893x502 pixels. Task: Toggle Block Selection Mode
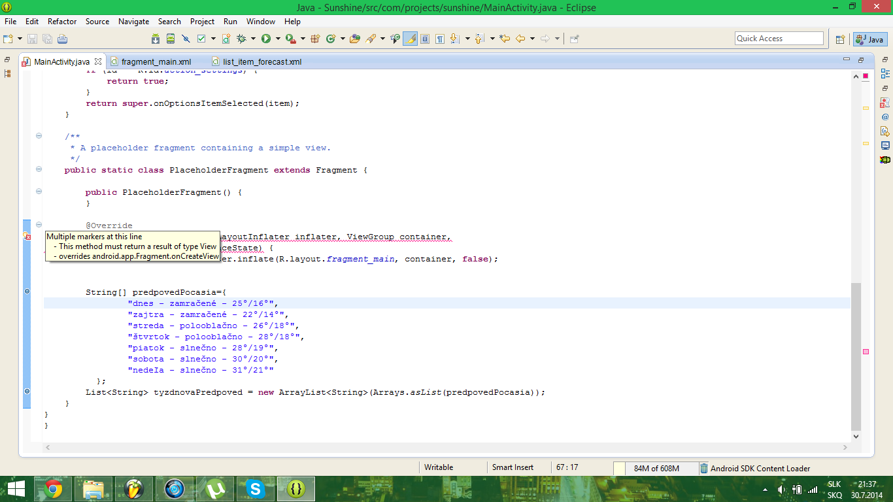pyautogui.click(x=425, y=39)
